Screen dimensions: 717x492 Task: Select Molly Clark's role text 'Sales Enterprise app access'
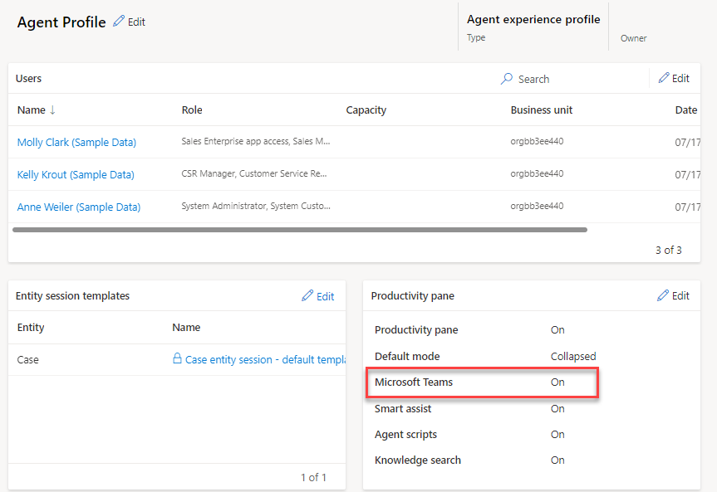pos(235,141)
